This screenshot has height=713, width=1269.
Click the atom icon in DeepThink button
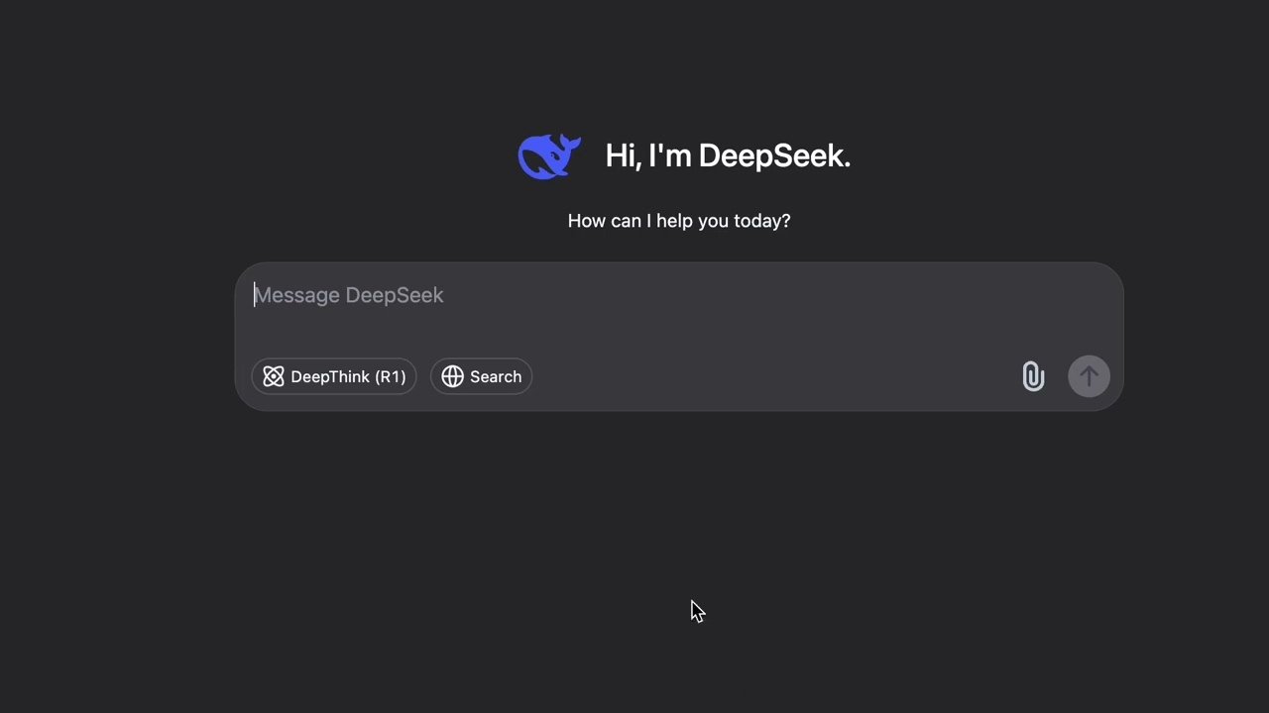274,376
